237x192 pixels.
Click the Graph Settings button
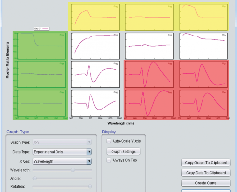click(x=124, y=151)
